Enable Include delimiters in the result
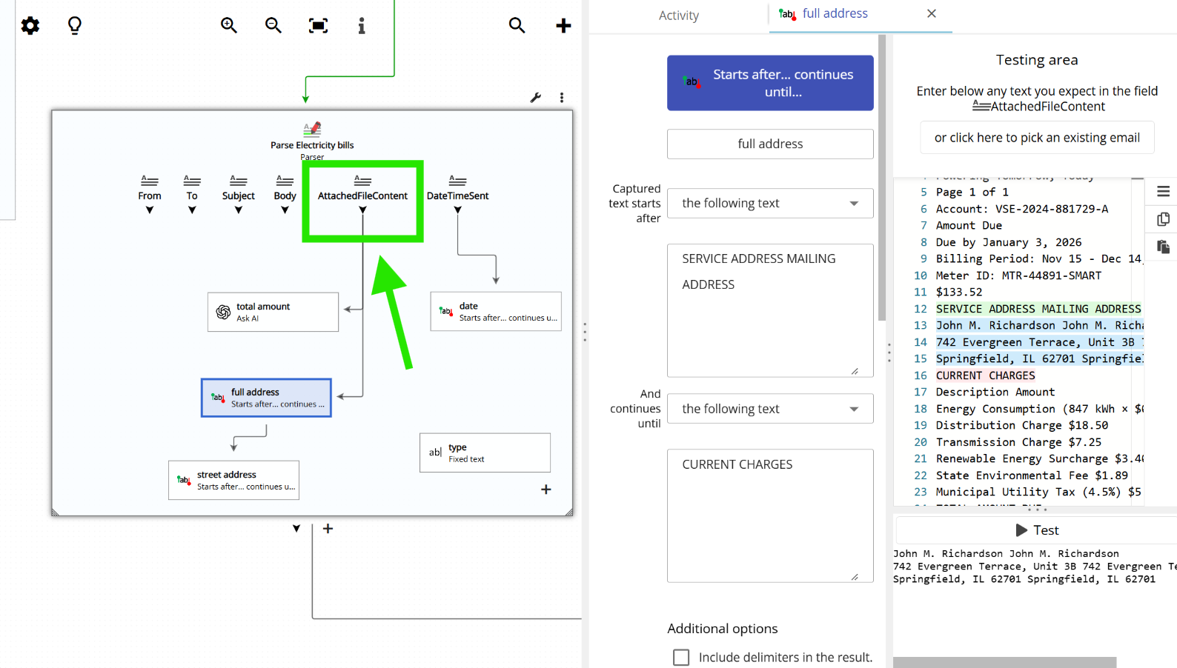 tap(681, 658)
